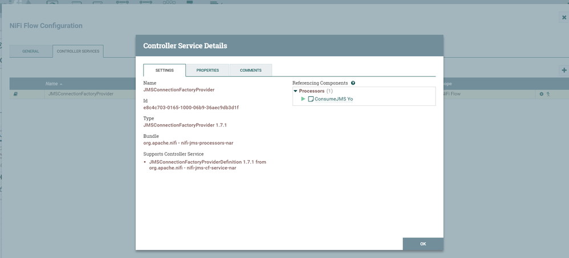Click the Processors (1) group label
This screenshot has width=569, height=258.
tap(316, 91)
